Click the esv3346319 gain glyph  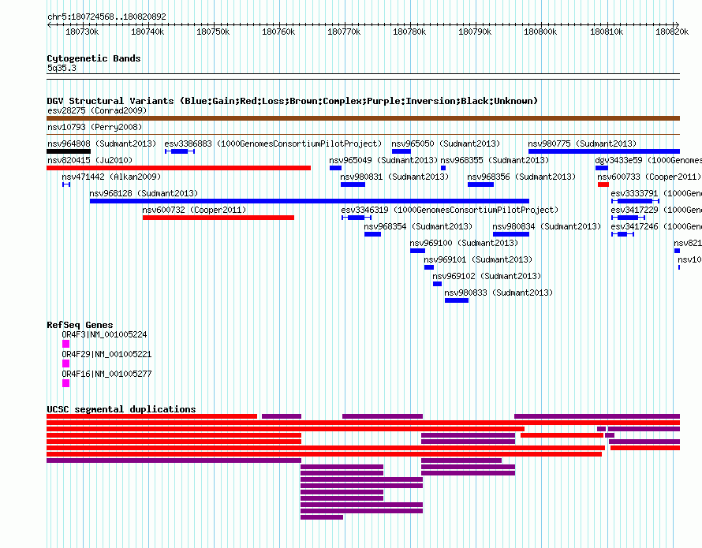357,218
